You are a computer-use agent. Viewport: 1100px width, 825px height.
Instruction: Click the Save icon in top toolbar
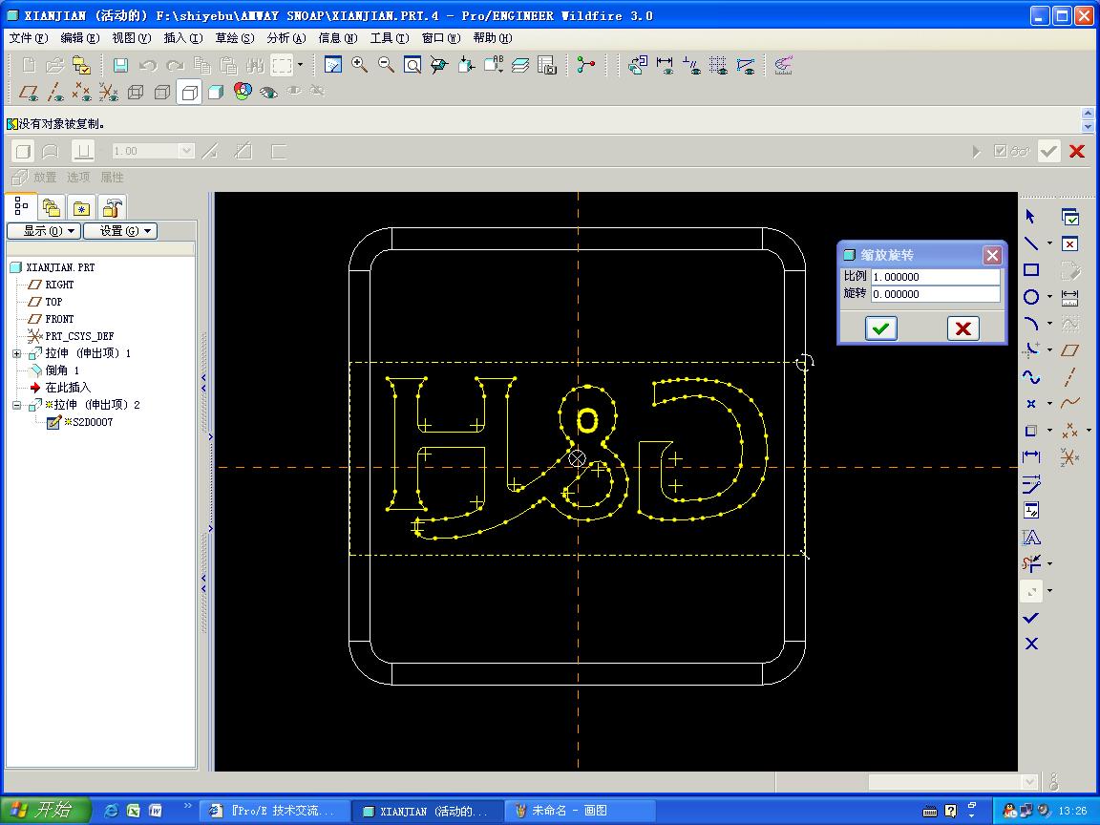pyautogui.click(x=120, y=65)
